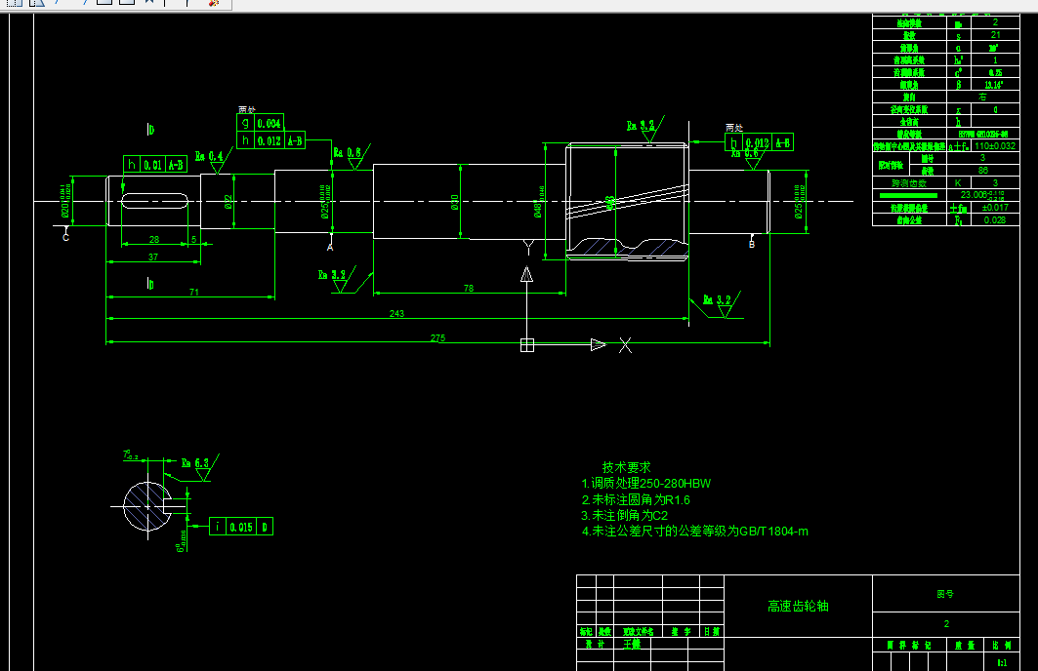Select the 28 keyway length dimension

[154, 239]
